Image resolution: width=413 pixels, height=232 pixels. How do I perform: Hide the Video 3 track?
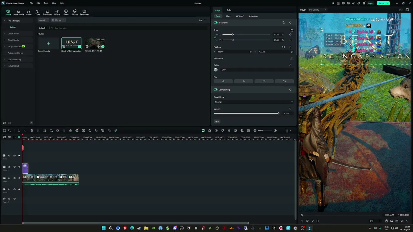(19, 167)
